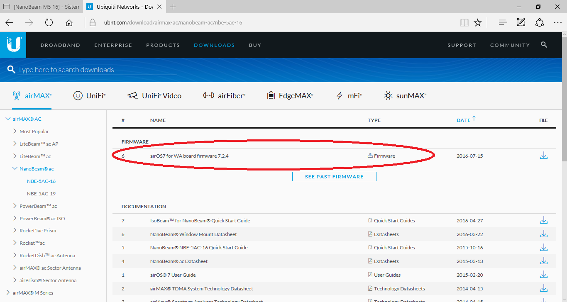
Task: Open the COMMUNITY navigation link
Action: (510, 45)
